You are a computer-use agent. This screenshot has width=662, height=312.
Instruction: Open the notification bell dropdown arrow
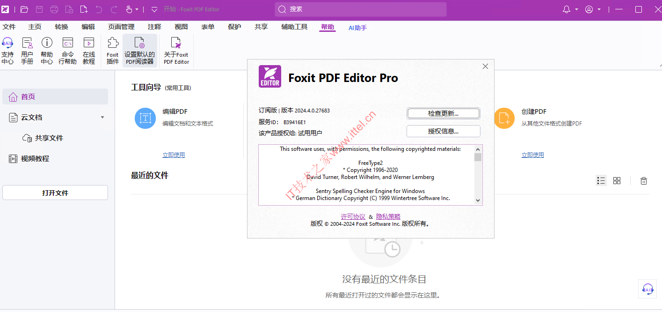(577, 9)
